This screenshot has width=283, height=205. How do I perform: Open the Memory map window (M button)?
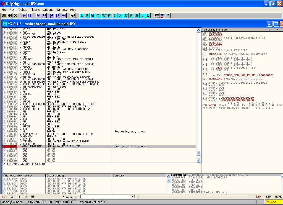click(x=93, y=16)
